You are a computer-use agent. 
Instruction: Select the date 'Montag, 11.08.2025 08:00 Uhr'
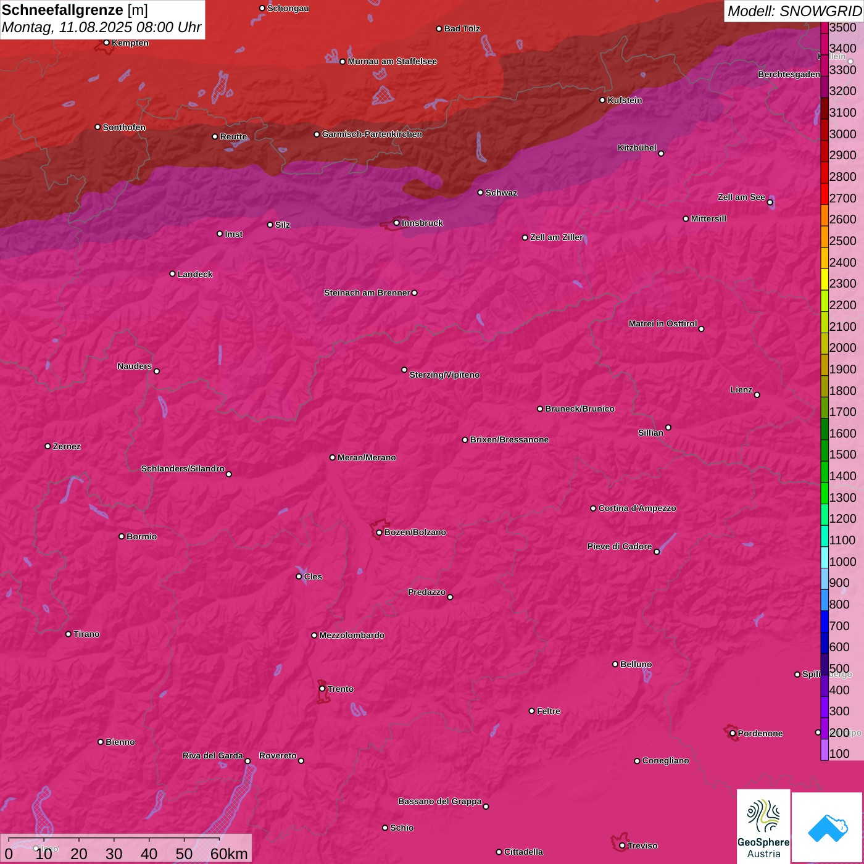click(102, 28)
